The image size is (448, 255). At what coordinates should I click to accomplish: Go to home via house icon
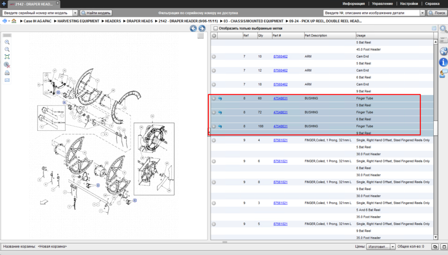pos(14,21)
